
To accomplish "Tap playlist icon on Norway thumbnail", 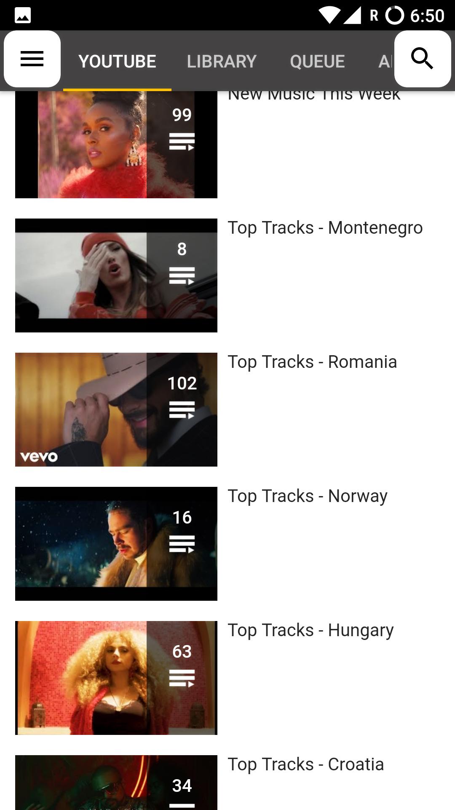I will point(182,544).
